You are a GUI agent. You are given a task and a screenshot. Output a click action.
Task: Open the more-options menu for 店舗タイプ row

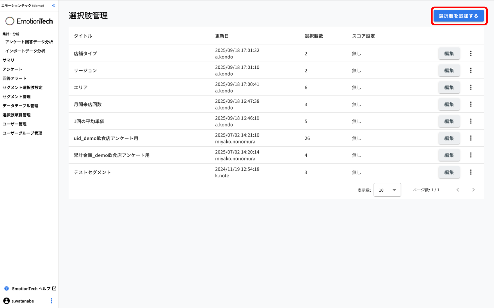click(x=471, y=53)
